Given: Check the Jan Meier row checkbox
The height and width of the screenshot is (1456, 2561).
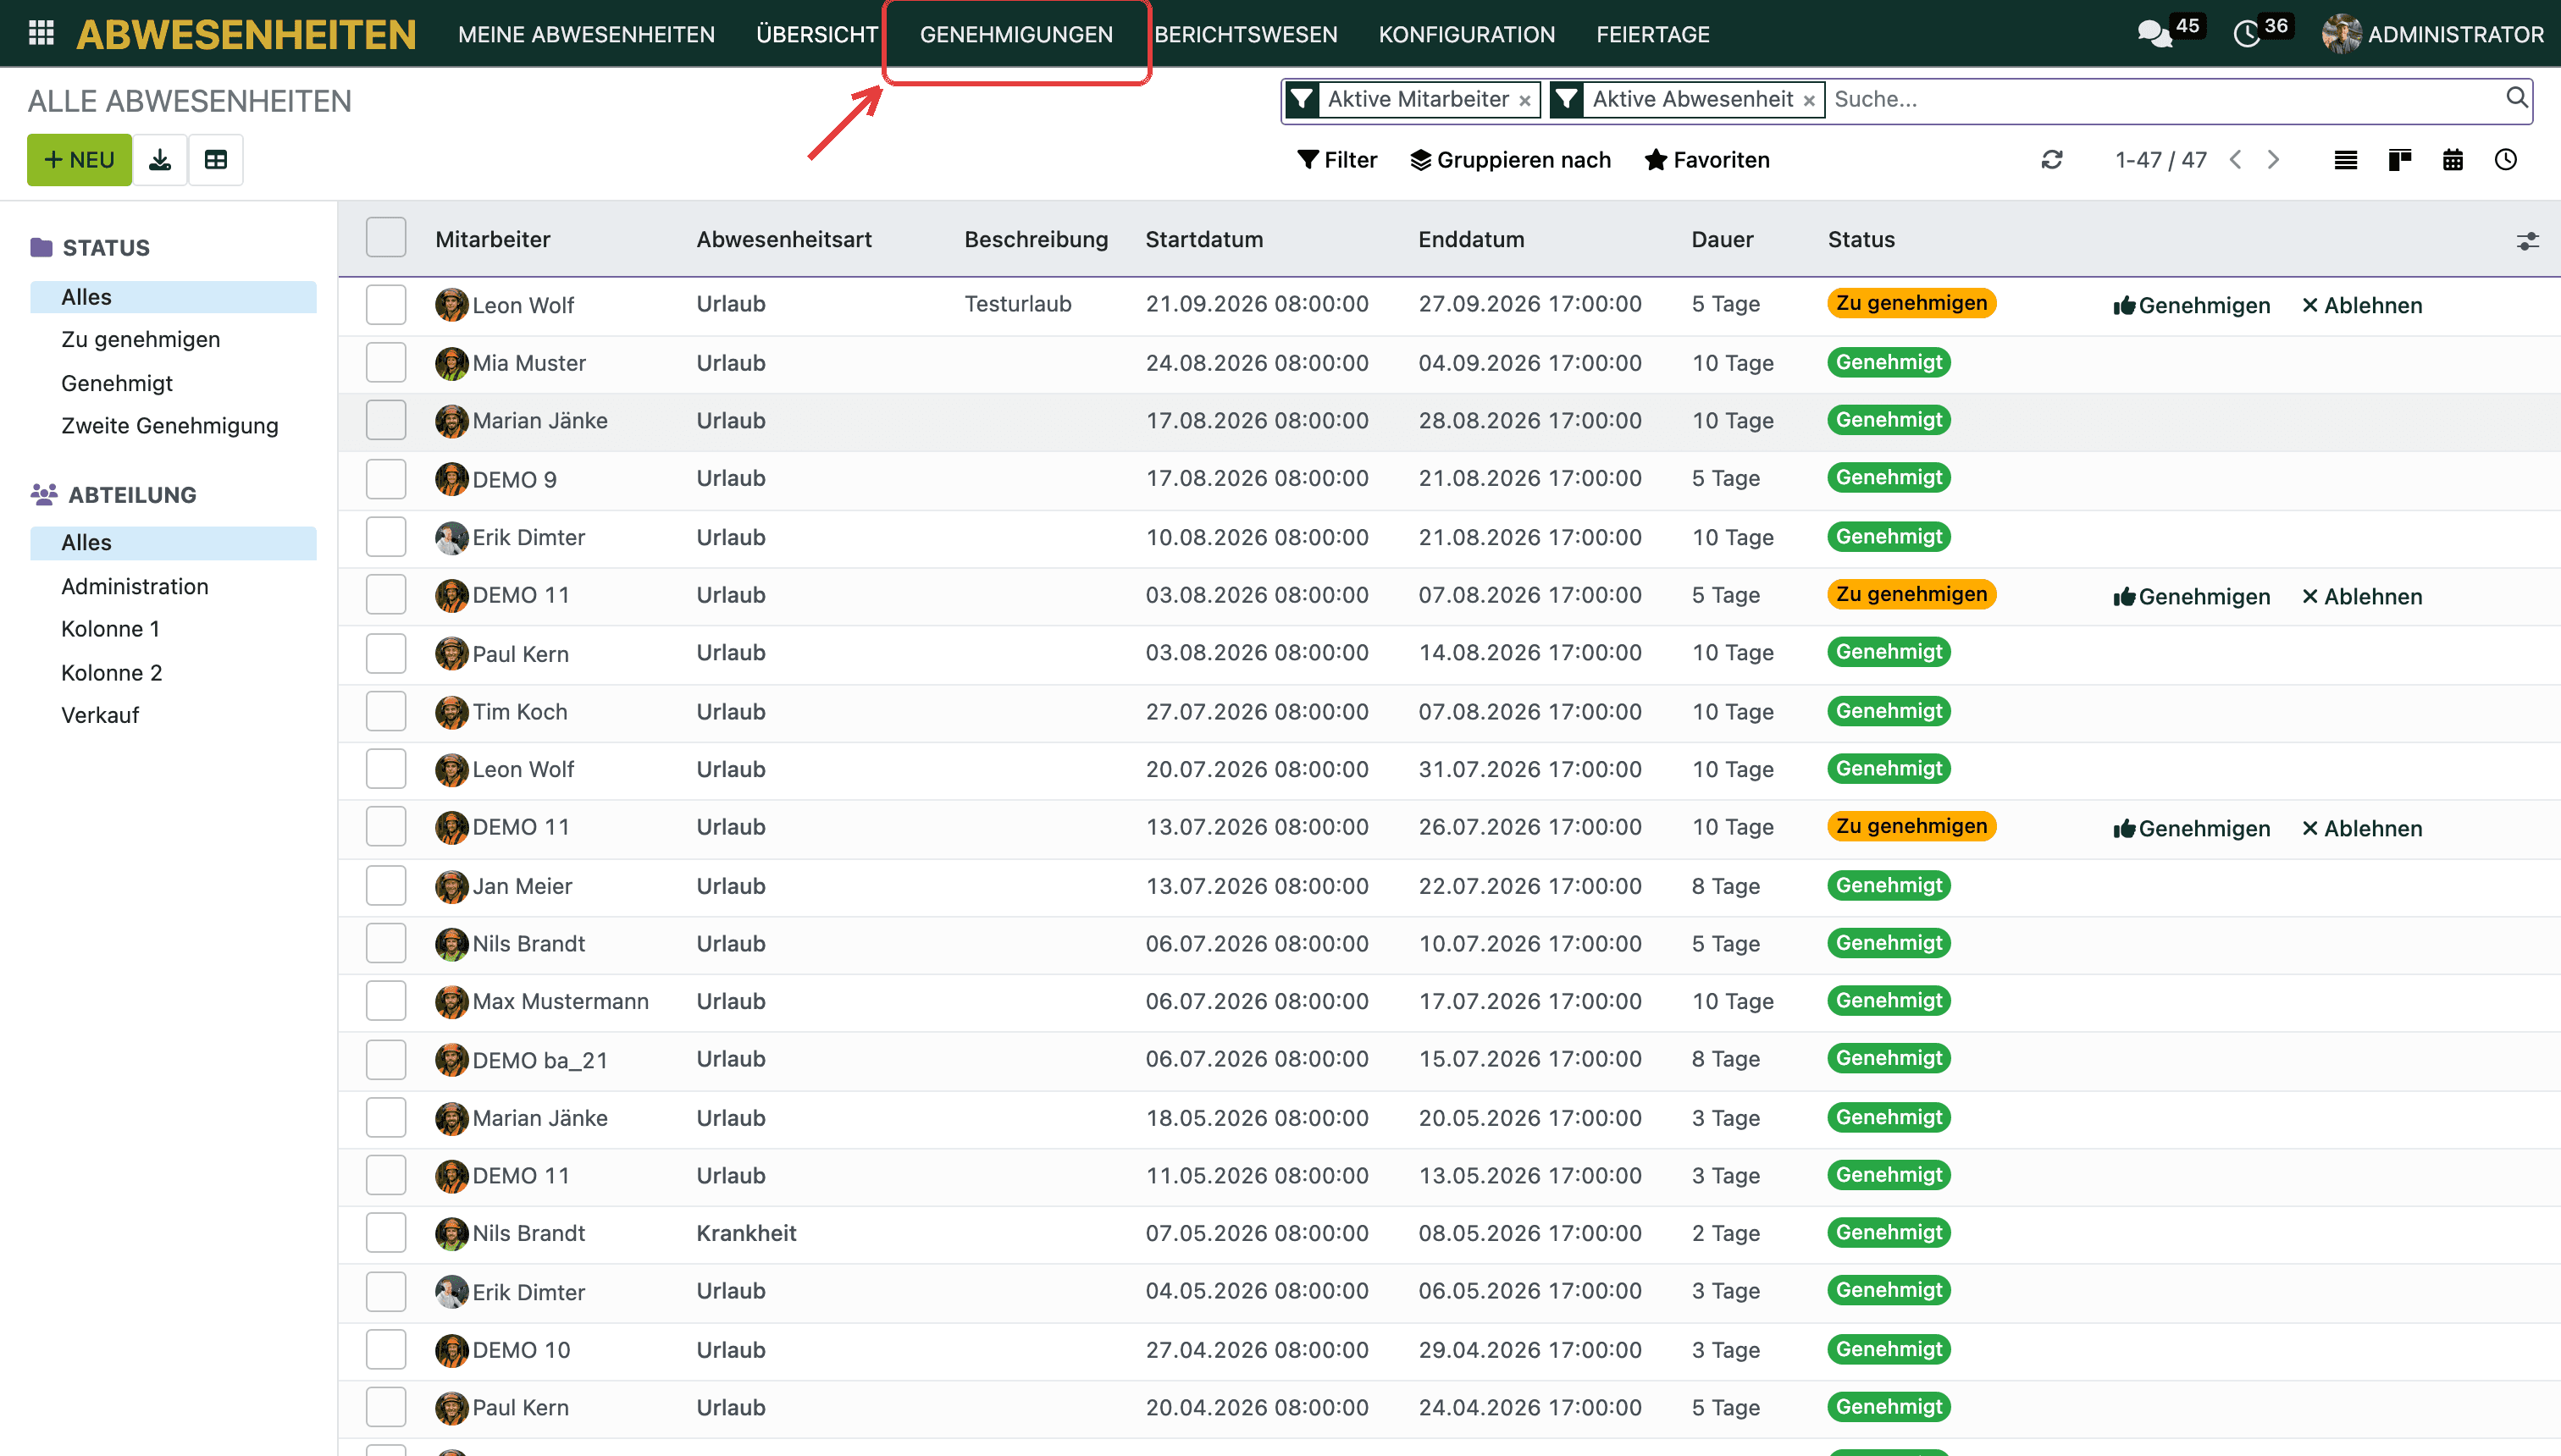Looking at the screenshot, I should tap(386, 886).
